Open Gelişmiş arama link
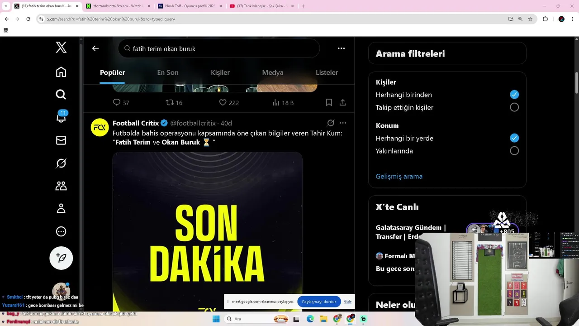Image resolution: width=579 pixels, height=326 pixels. coord(399,177)
